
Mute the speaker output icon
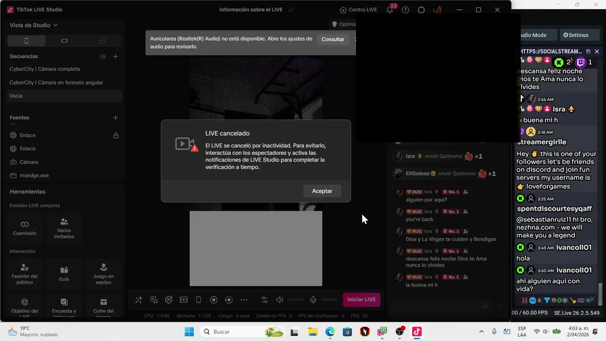[x=279, y=300]
